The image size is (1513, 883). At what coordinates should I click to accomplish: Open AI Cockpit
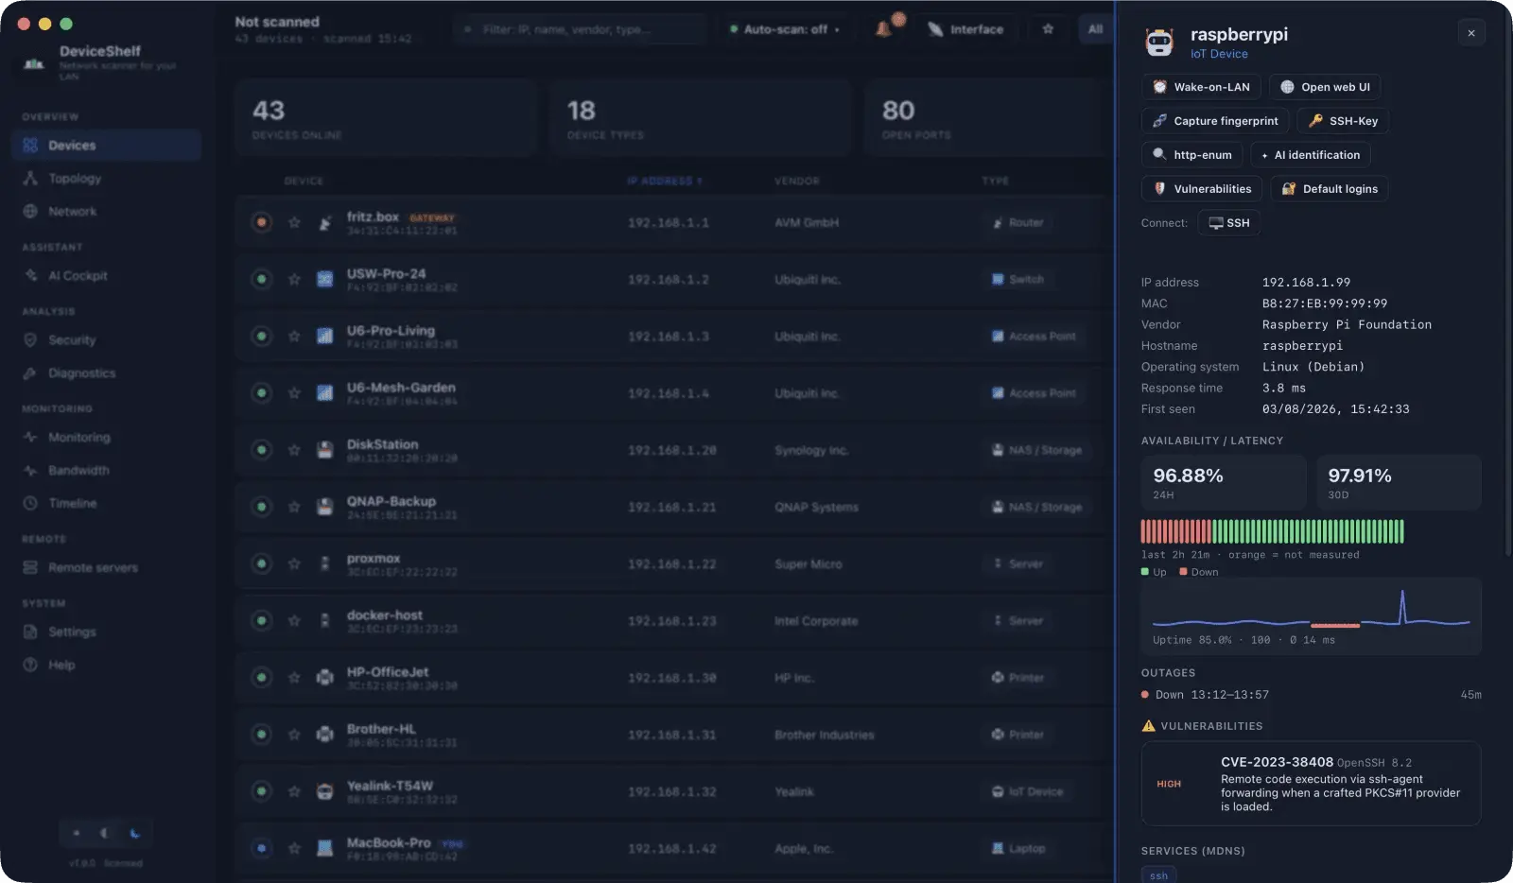point(106,276)
